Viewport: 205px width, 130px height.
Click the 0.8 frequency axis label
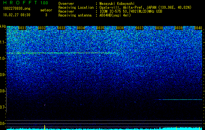click(x=2, y=91)
